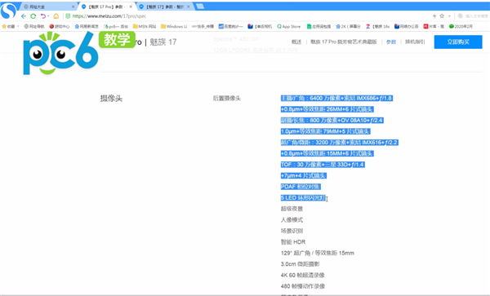This screenshot has width=490, height=296.
Task: Open the Windows bookmark folder
Action: tap(174, 27)
